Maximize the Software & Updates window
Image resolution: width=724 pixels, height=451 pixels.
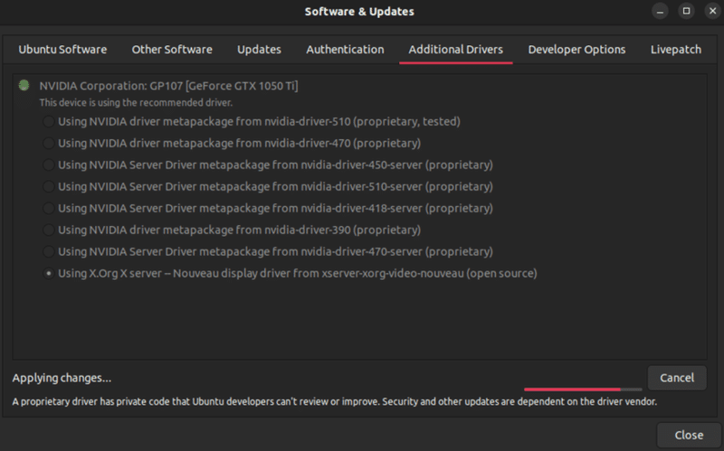point(686,12)
